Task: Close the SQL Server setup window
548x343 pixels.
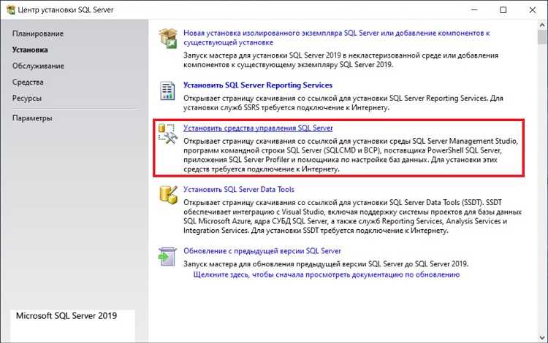Action: 532,9
